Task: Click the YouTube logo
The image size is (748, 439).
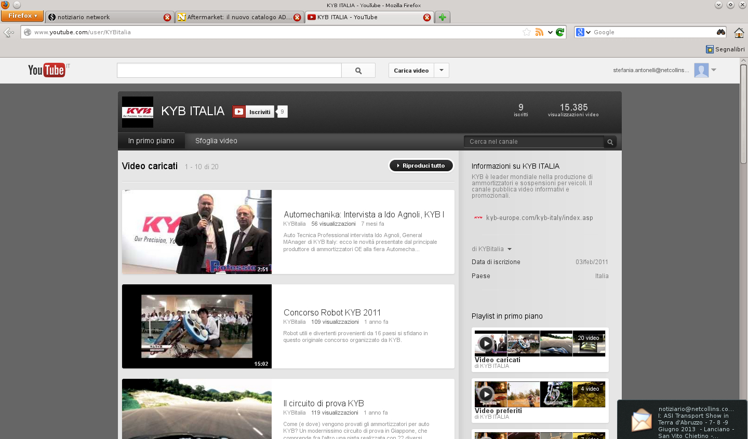Action: click(x=47, y=70)
